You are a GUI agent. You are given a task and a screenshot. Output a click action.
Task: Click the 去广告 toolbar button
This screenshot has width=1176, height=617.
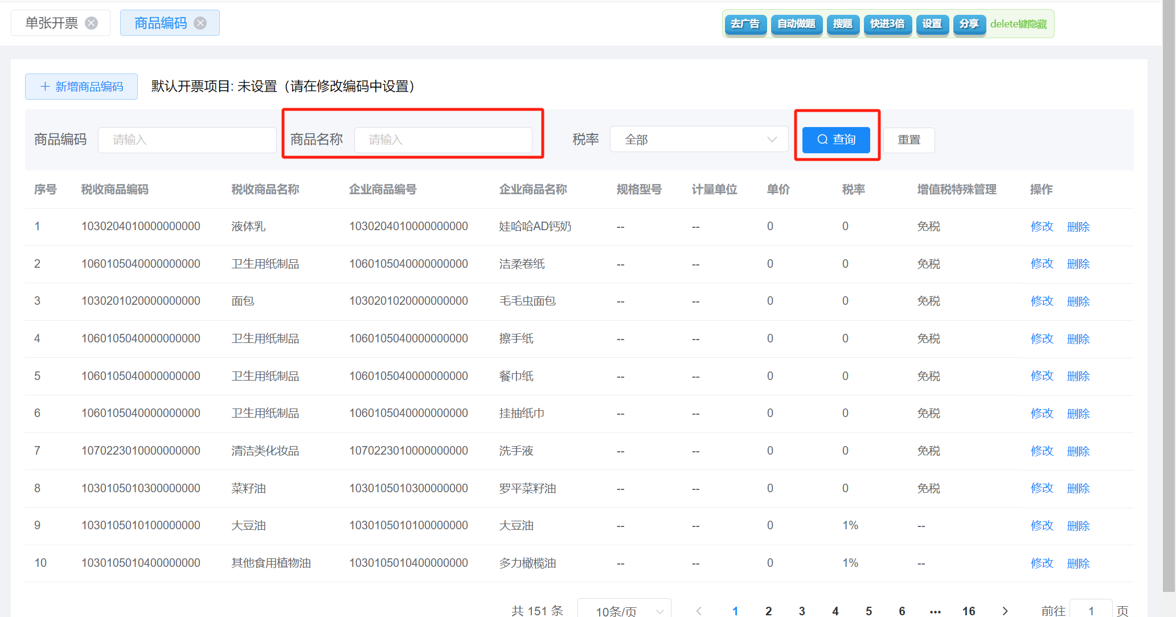[745, 24]
